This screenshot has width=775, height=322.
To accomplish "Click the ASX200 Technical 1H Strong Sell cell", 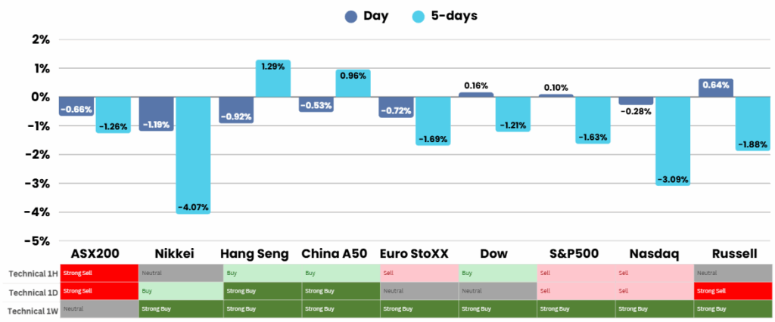I will coord(100,273).
